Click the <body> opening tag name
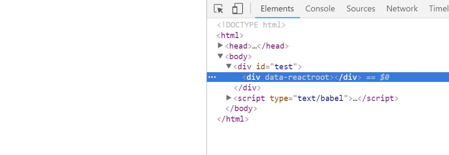The height and width of the screenshot is (155, 449). (238, 56)
